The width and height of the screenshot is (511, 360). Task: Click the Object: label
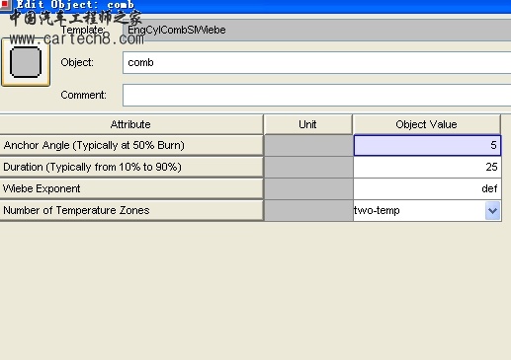pyautogui.click(x=77, y=62)
